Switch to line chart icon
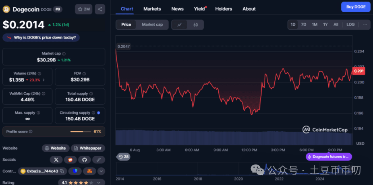This screenshot has width=373, height=185. pyautogui.click(x=180, y=24)
